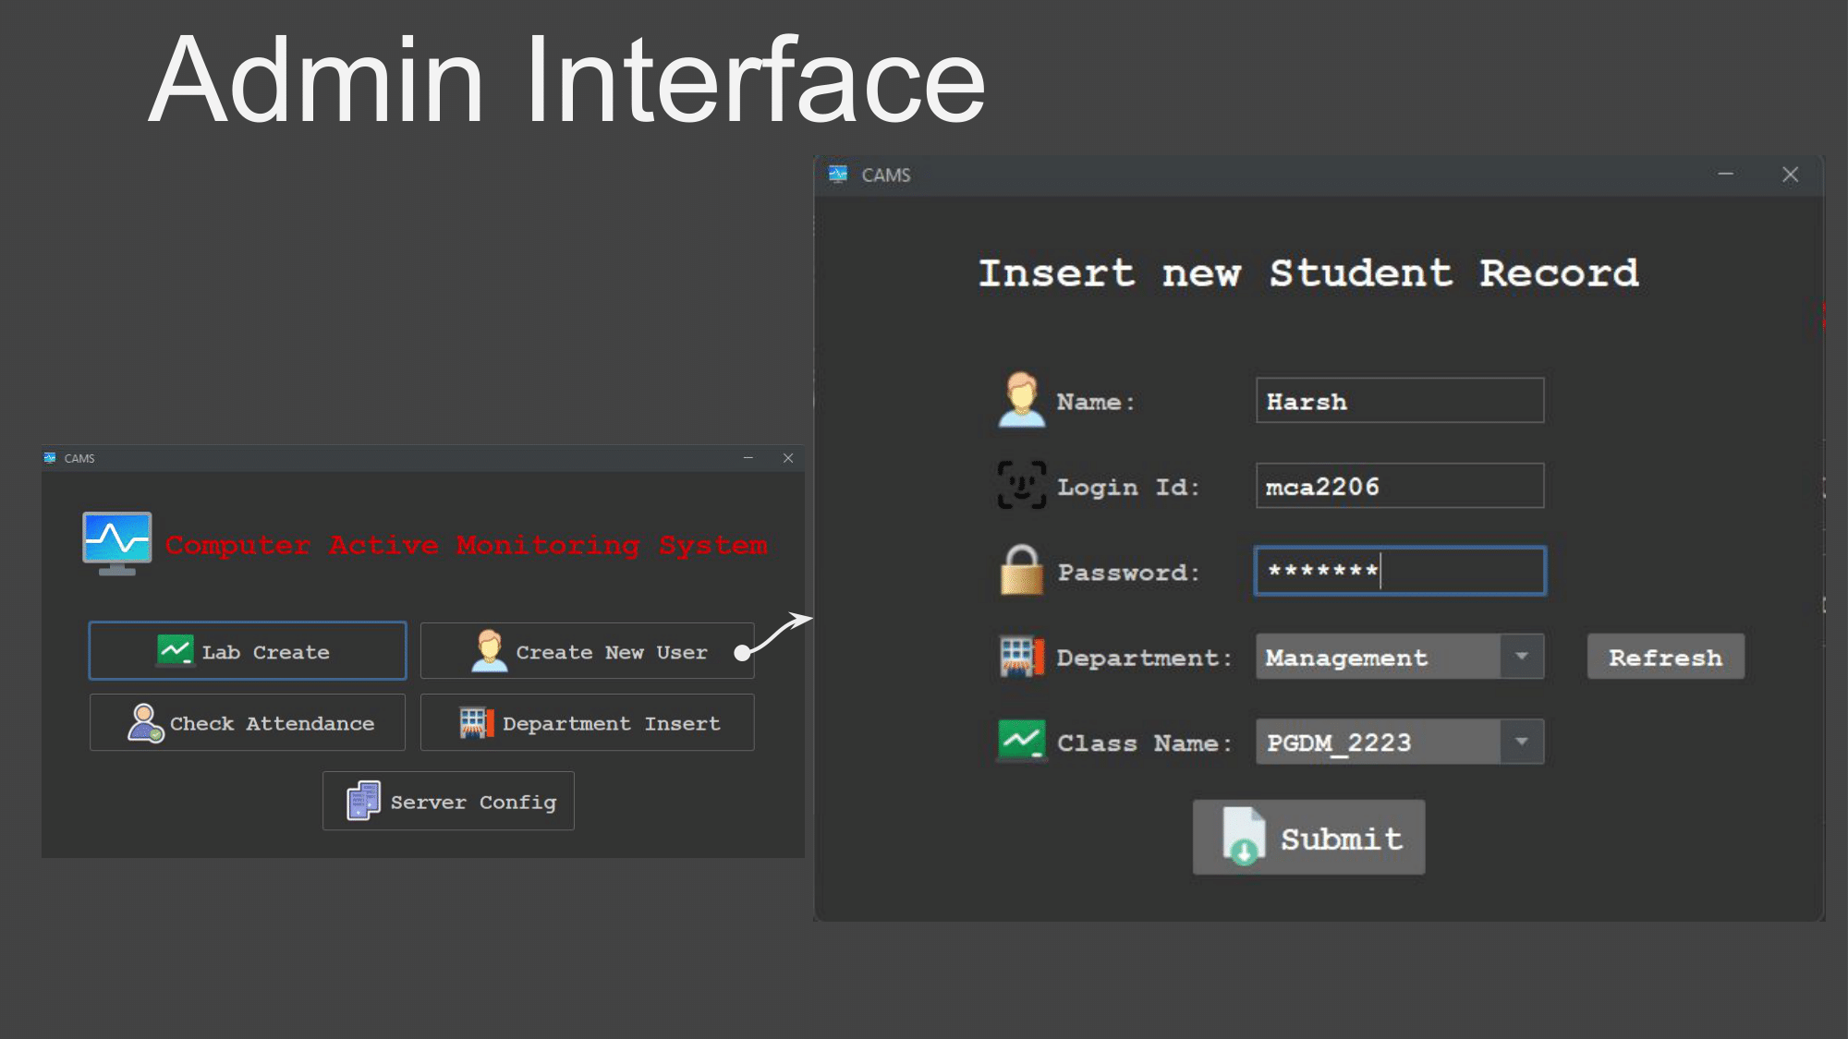Focus the Name field containing Harsh
Screen dimensions: 1848x1039
[1399, 401]
